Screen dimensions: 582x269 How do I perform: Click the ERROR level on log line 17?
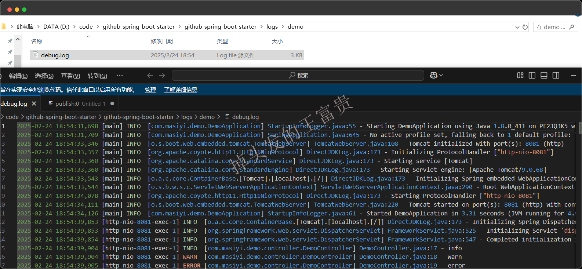[x=192, y=266]
